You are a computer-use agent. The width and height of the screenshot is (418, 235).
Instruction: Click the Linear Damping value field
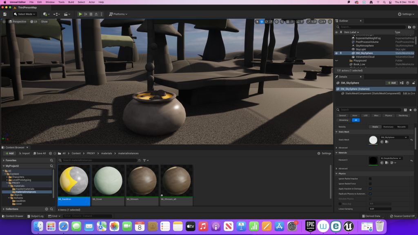tap(380, 209)
